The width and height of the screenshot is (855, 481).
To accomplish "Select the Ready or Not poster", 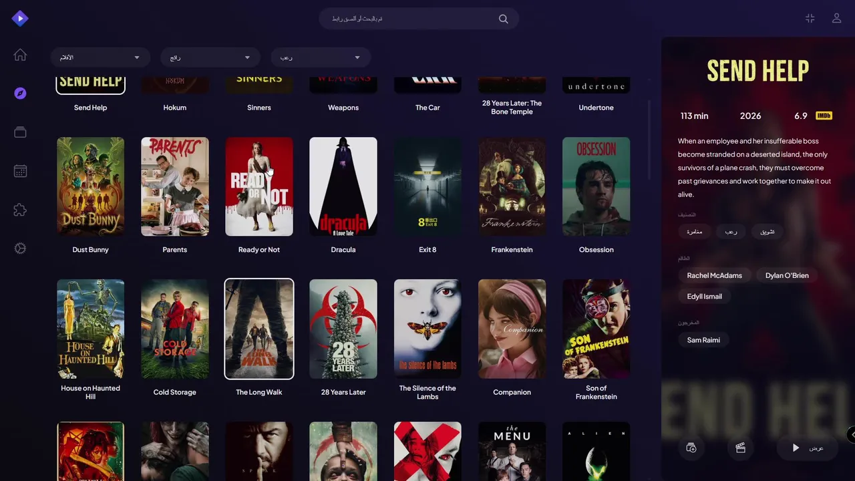I will pos(259,186).
